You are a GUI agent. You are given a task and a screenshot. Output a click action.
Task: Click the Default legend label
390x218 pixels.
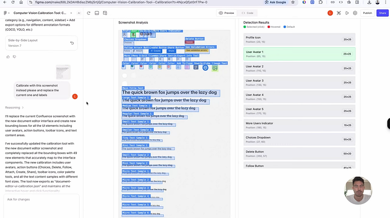click(x=290, y=27)
